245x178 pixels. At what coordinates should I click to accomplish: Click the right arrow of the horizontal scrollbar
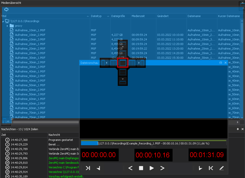pyautogui.click(x=238, y=122)
